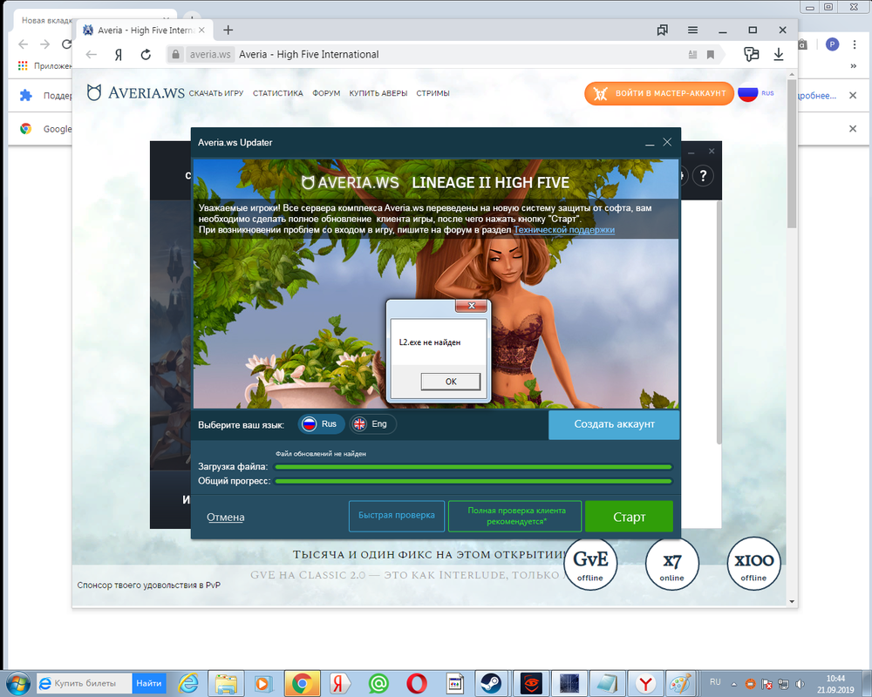Click Создать аккаунт button
This screenshot has height=697, width=872.
pos(614,424)
